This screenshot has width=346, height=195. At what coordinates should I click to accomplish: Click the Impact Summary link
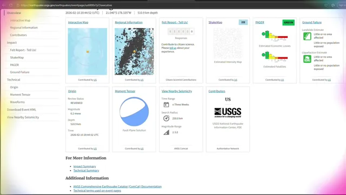pyautogui.click(x=84, y=166)
